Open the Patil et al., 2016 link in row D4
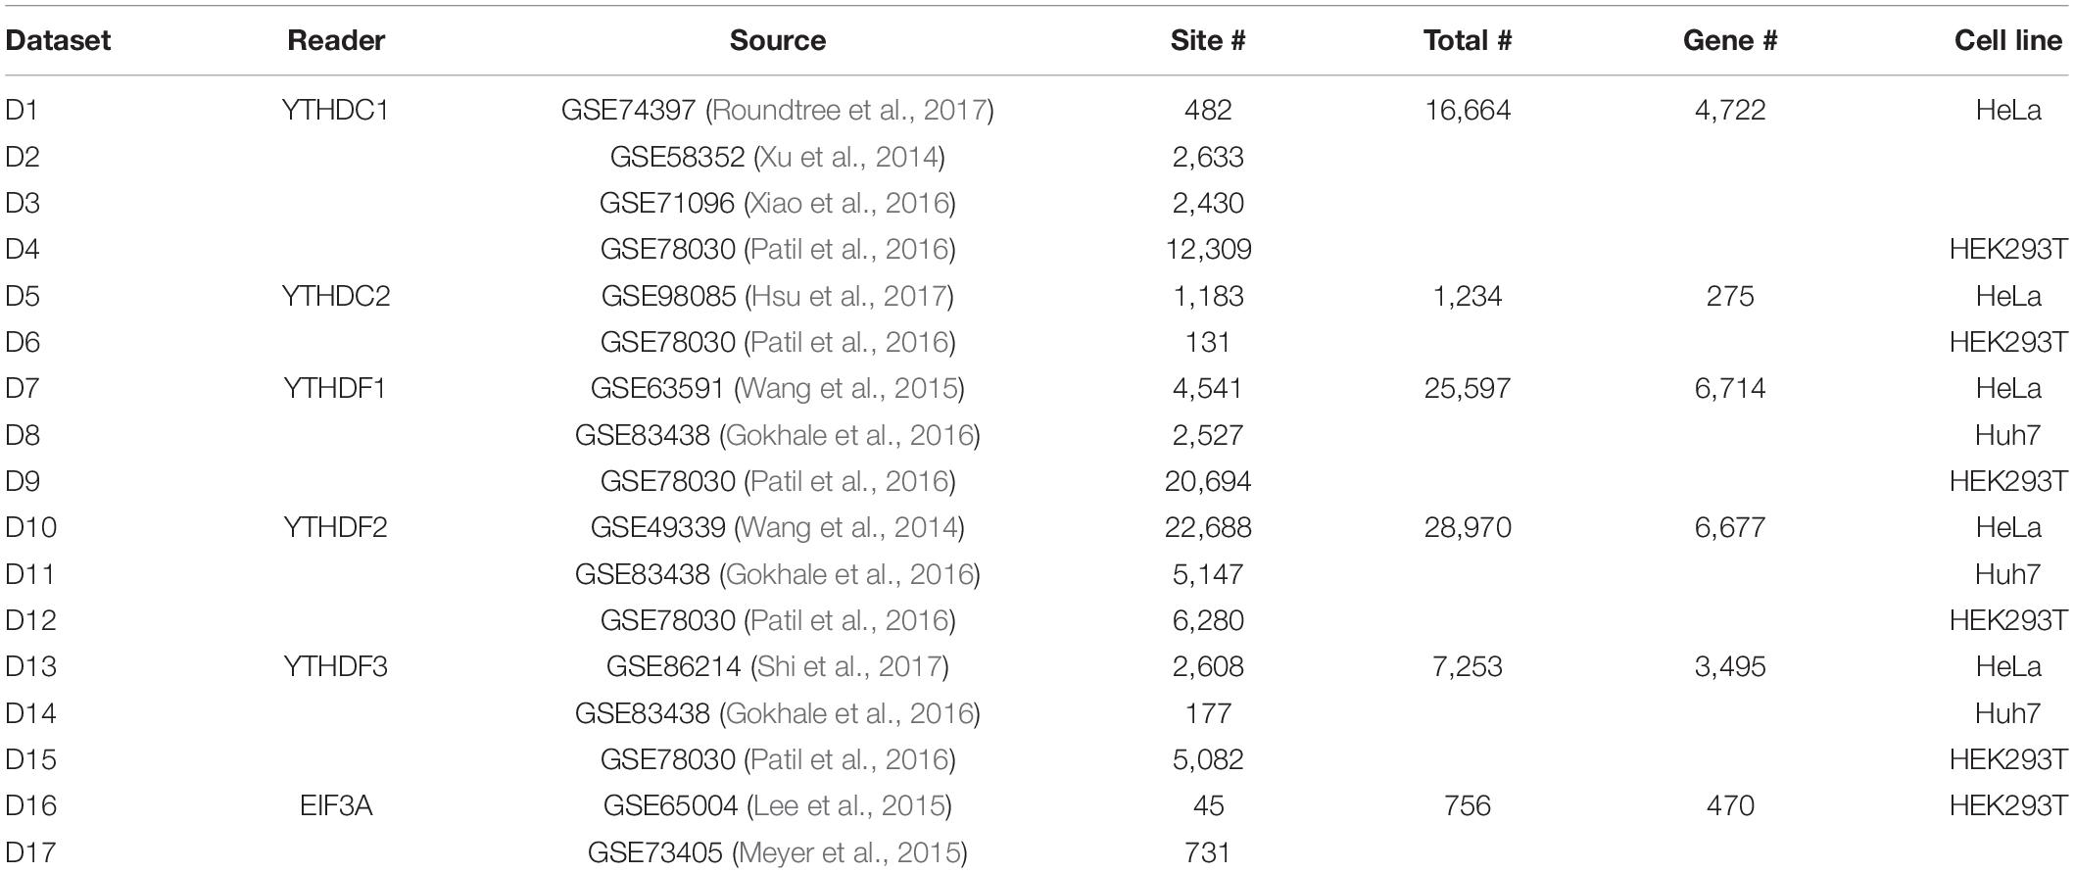2074x873 pixels. [849, 249]
